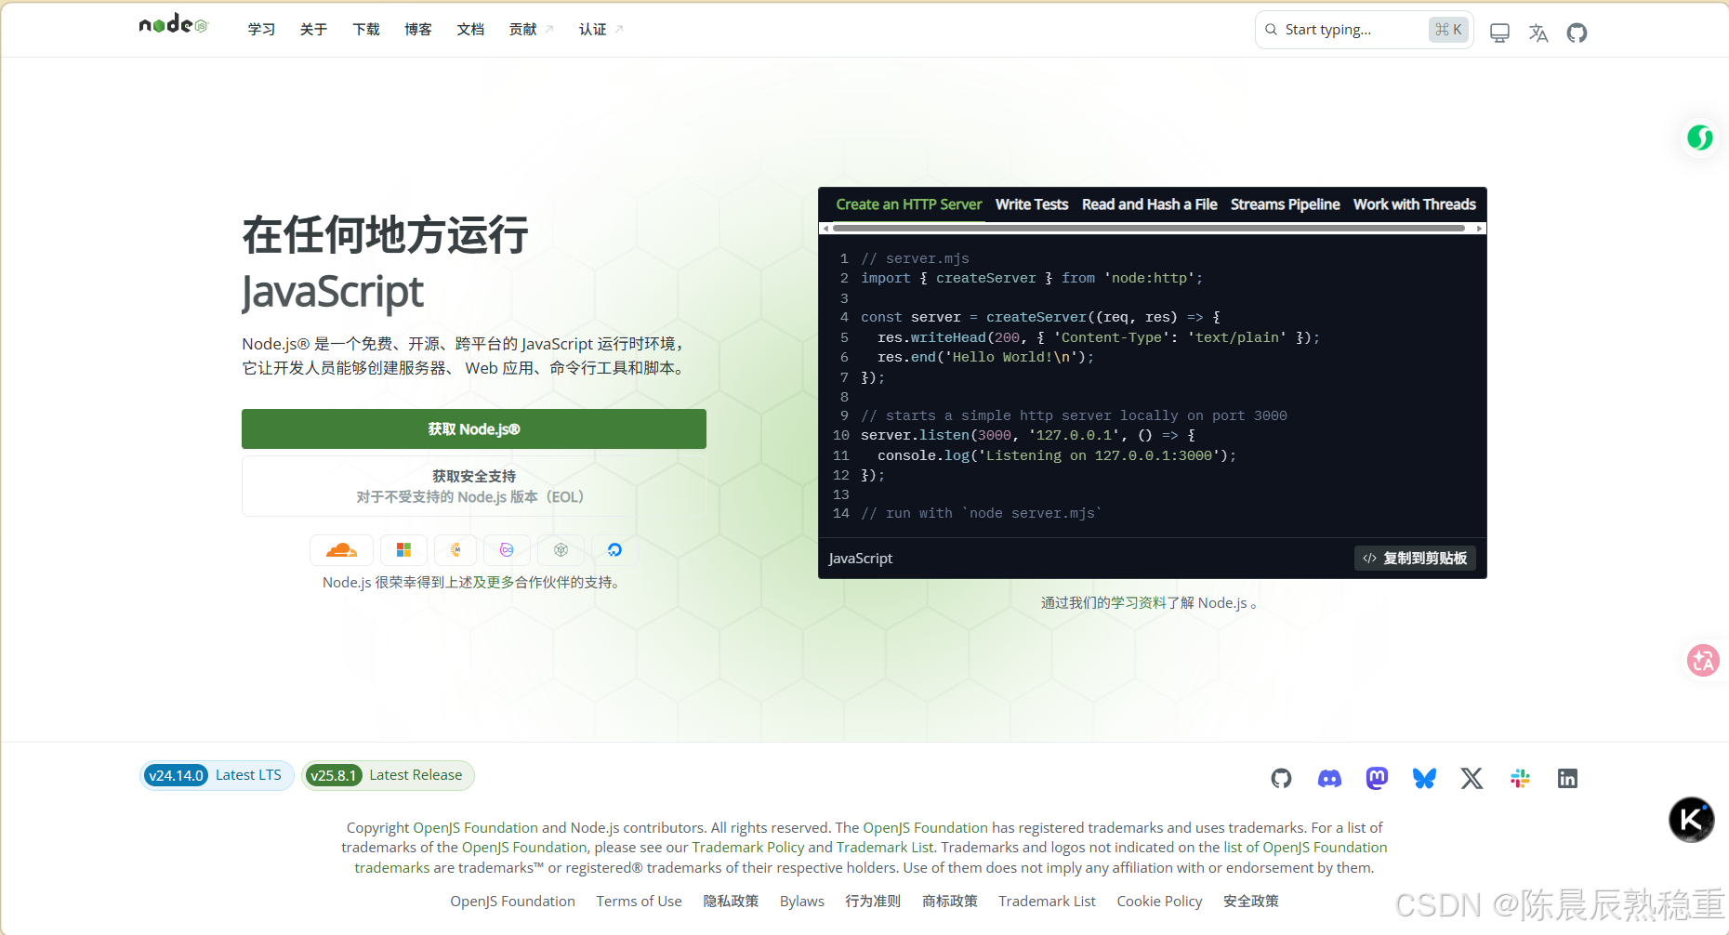Select the Write Tests tab
1729x935 pixels.
(x=1032, y=204)
